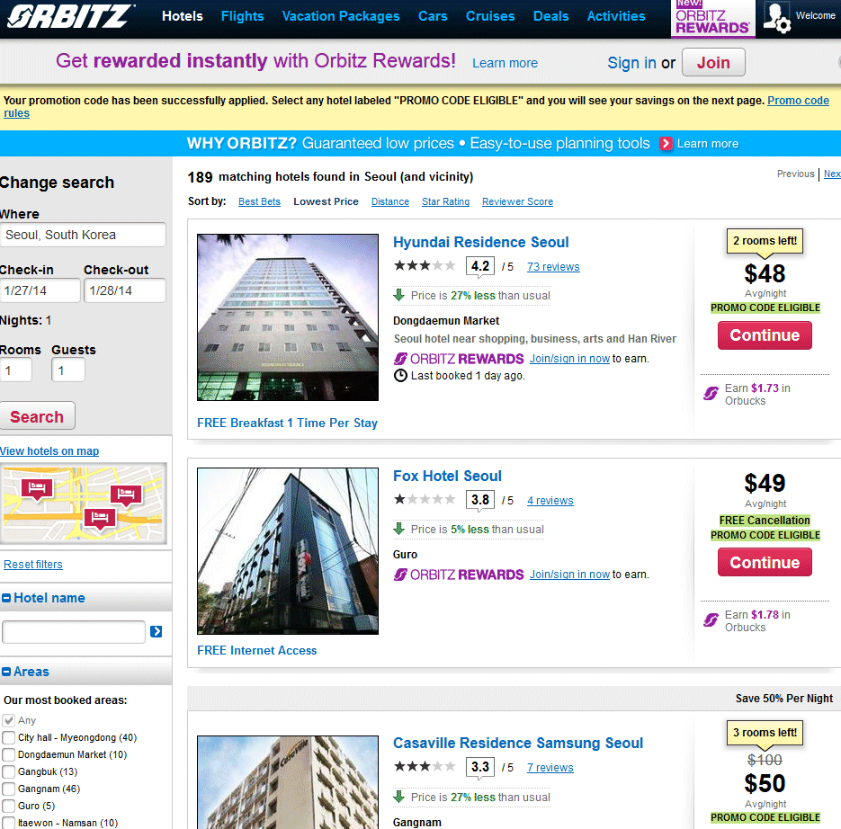The width and height of the screenshot is (841, 829).
Task: Open the Check-in date picker field
Action: (x=38, y=290)
